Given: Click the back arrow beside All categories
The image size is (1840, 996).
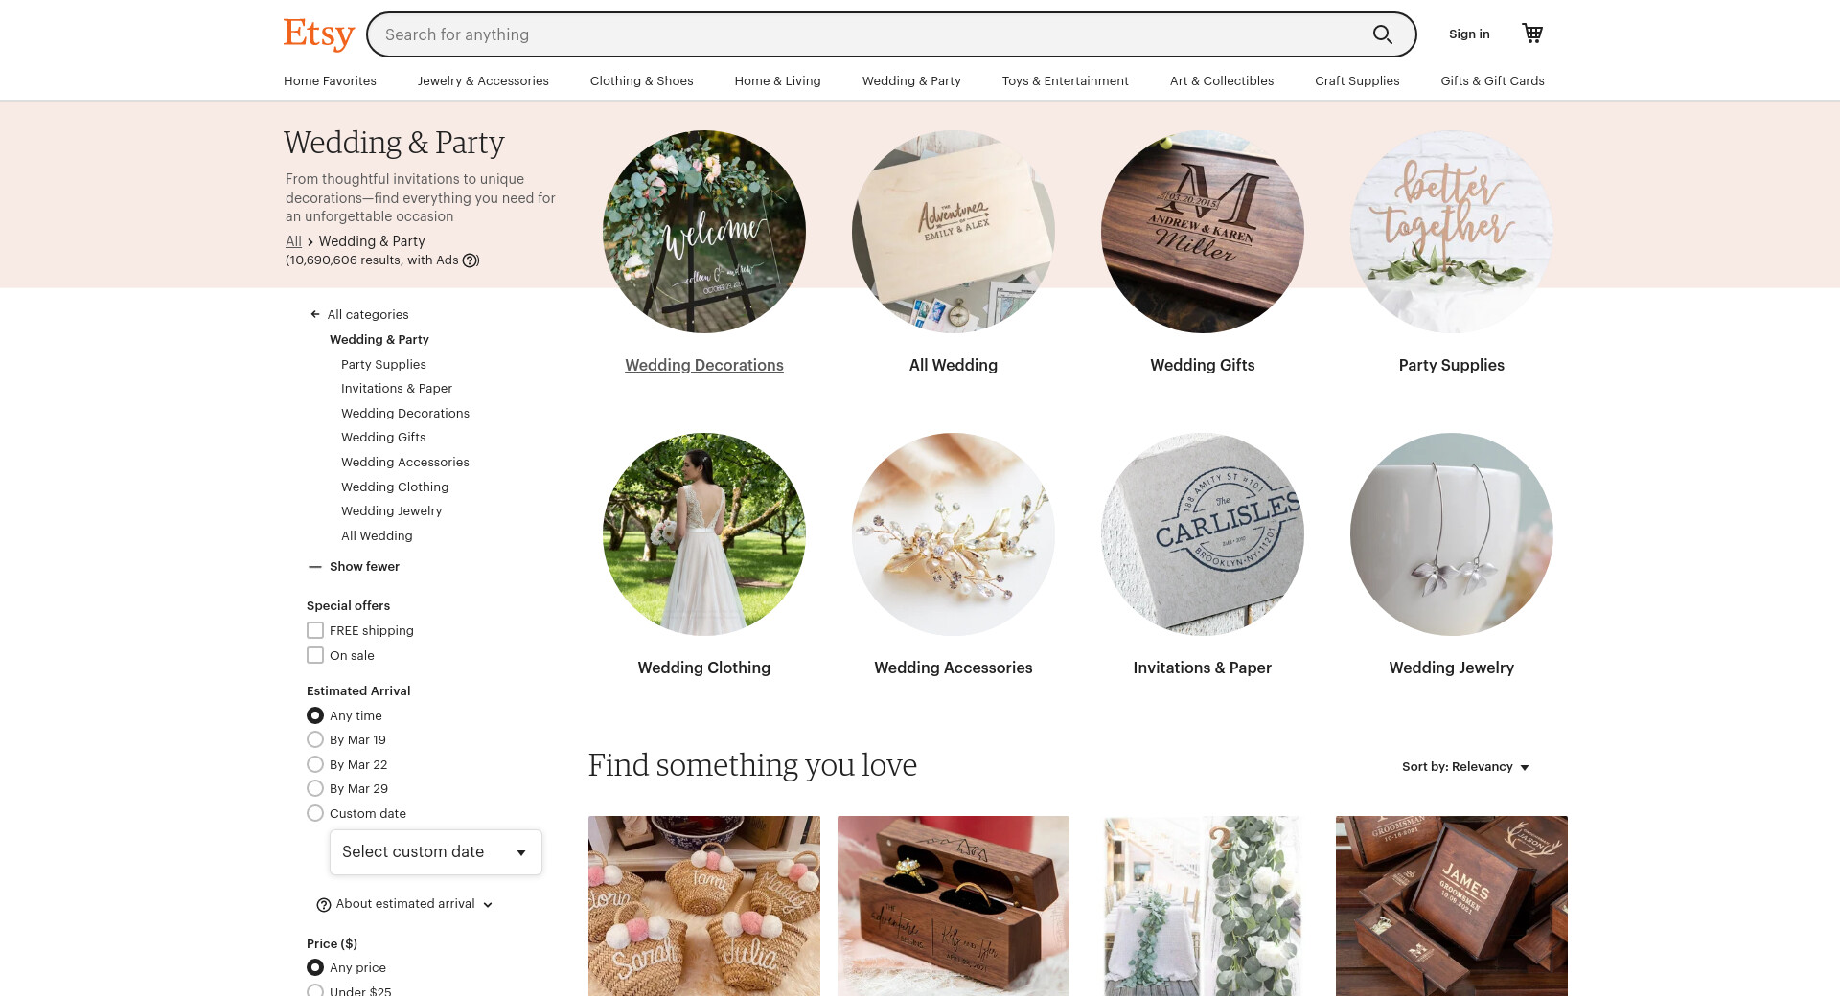Looking at the screenshot, I should pyautogui.click(x=314, y=314).
